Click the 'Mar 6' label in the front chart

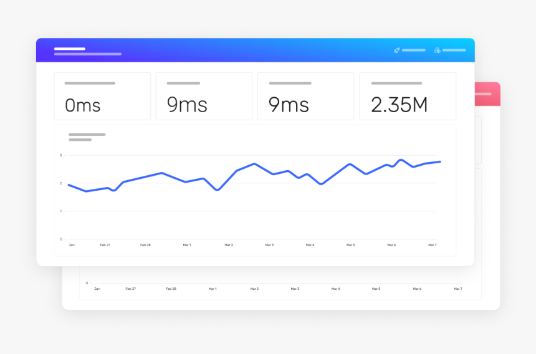coord(391,245)
